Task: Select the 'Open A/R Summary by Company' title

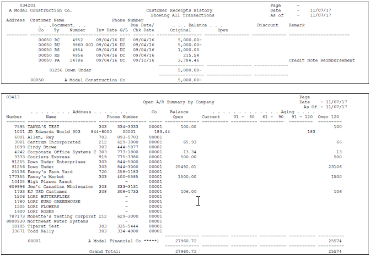Action: [x=179, y=102]
